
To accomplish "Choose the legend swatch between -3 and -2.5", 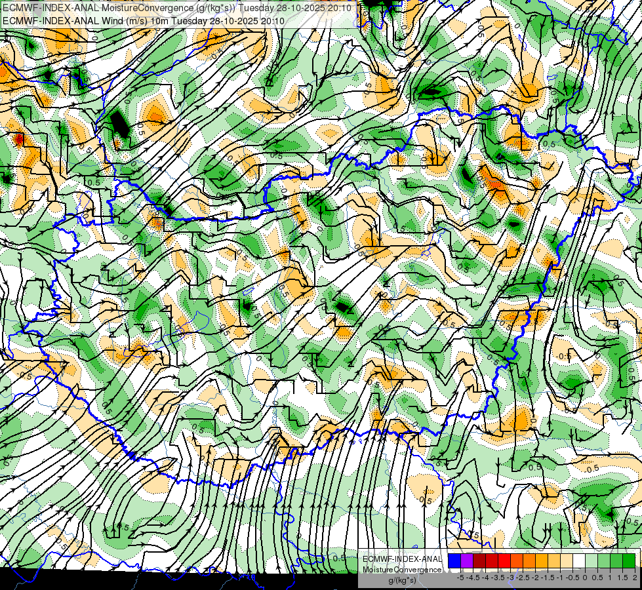I will coord(517,561).
